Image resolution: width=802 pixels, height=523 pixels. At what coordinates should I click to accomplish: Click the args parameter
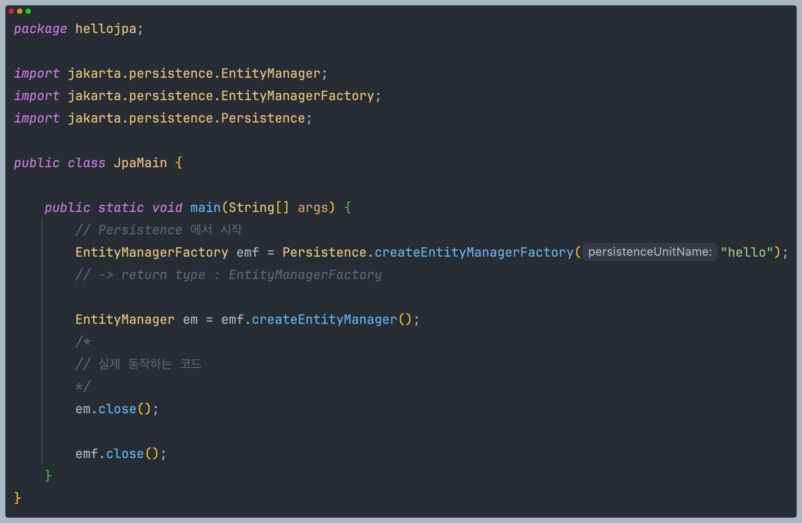click(313, 207)
